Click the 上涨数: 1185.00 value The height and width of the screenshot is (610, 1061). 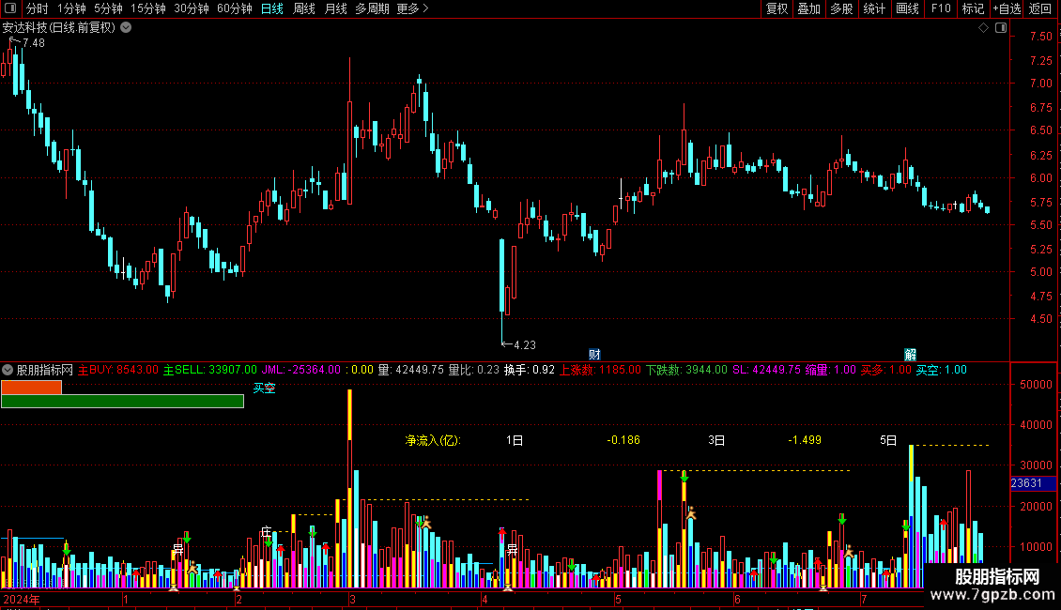[x=600, y=370]
